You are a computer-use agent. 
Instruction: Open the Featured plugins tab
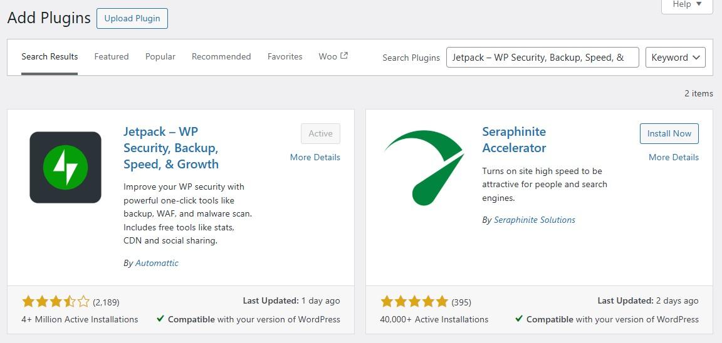click(112, 56)
